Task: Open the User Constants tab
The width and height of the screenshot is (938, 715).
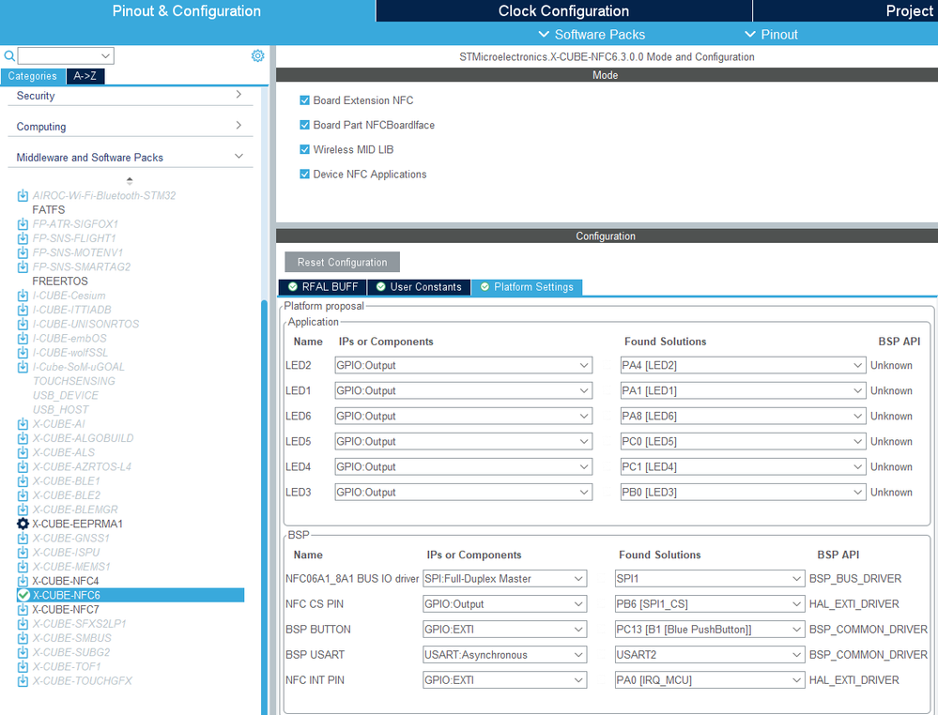Action: (420, 287)
